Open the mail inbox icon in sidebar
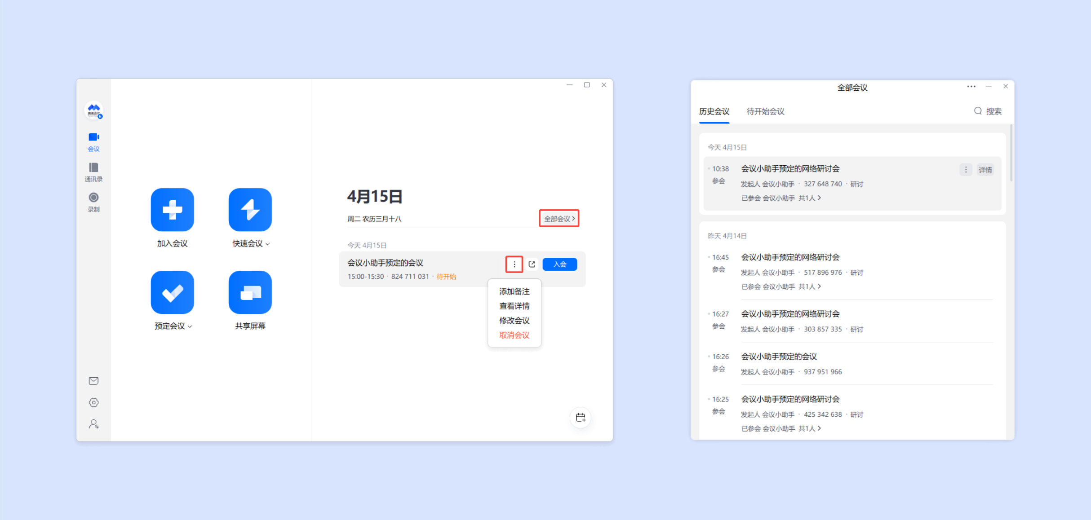 (x=93, y=381)
